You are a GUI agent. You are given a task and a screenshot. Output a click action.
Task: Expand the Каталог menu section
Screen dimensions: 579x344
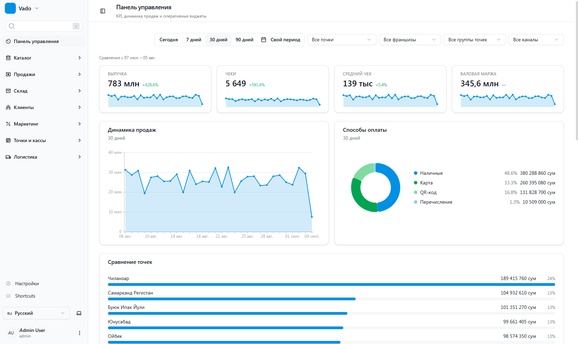point(44,58)
